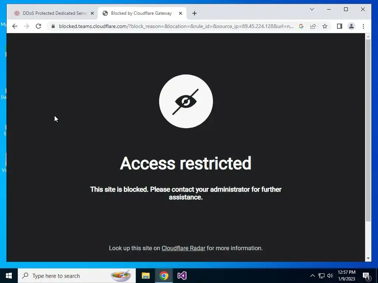378x283 pixels.
Task: Open a new tab with plus button
Action: (x=195, y=13)
